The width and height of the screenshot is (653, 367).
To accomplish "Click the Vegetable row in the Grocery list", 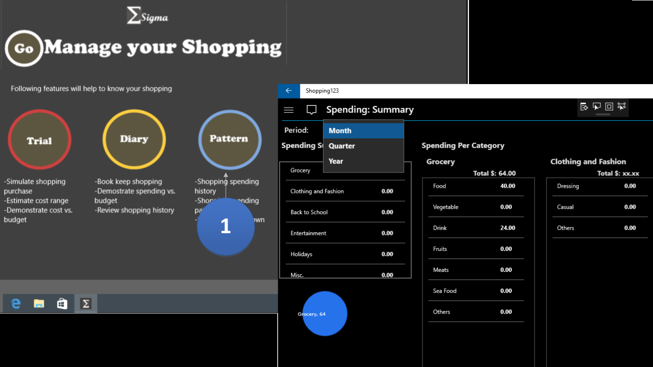I will pos(476,207).
